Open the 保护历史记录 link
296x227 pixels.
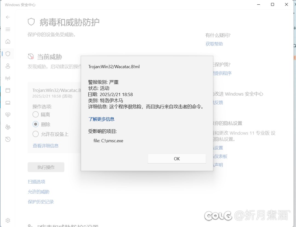pos(41,202)
